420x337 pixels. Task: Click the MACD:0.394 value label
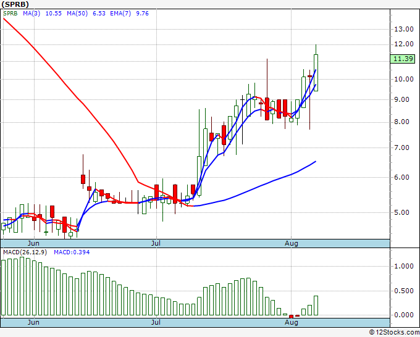[72, 252]
